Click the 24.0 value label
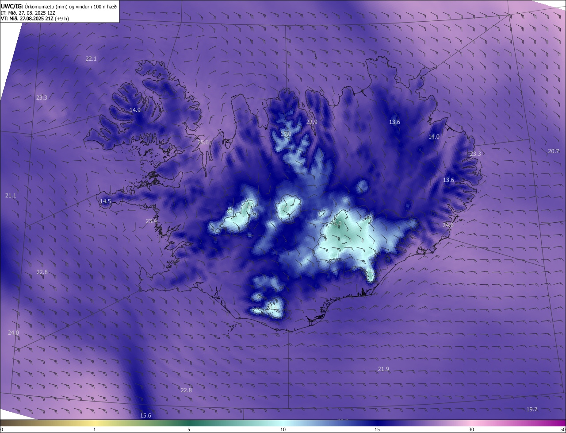The image size is (566, 433). point(13,332)
